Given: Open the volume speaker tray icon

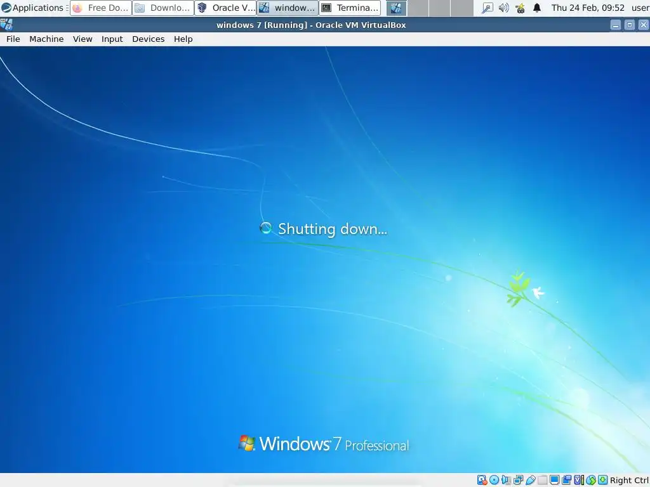Looking at the screenshot, I should [x=503, y=8].
